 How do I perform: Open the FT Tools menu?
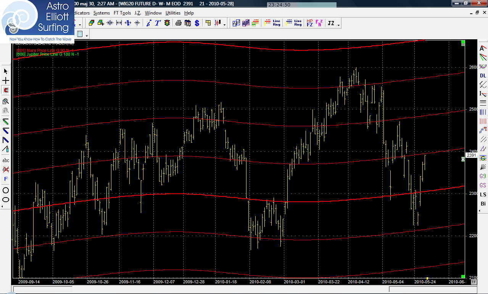point(122,13)
